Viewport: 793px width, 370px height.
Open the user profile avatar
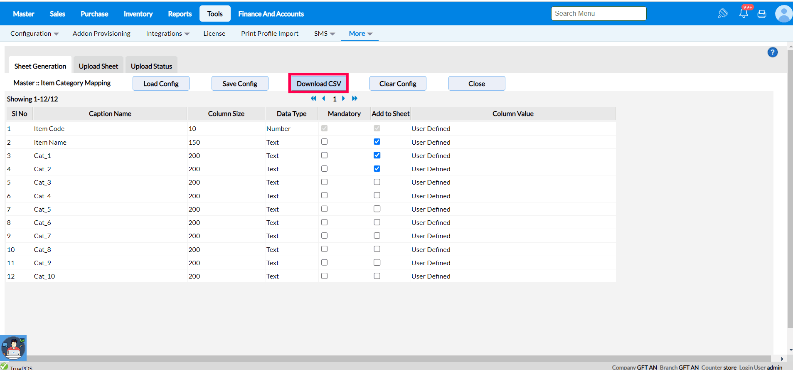pyautogui.click(x=783, y=14)
